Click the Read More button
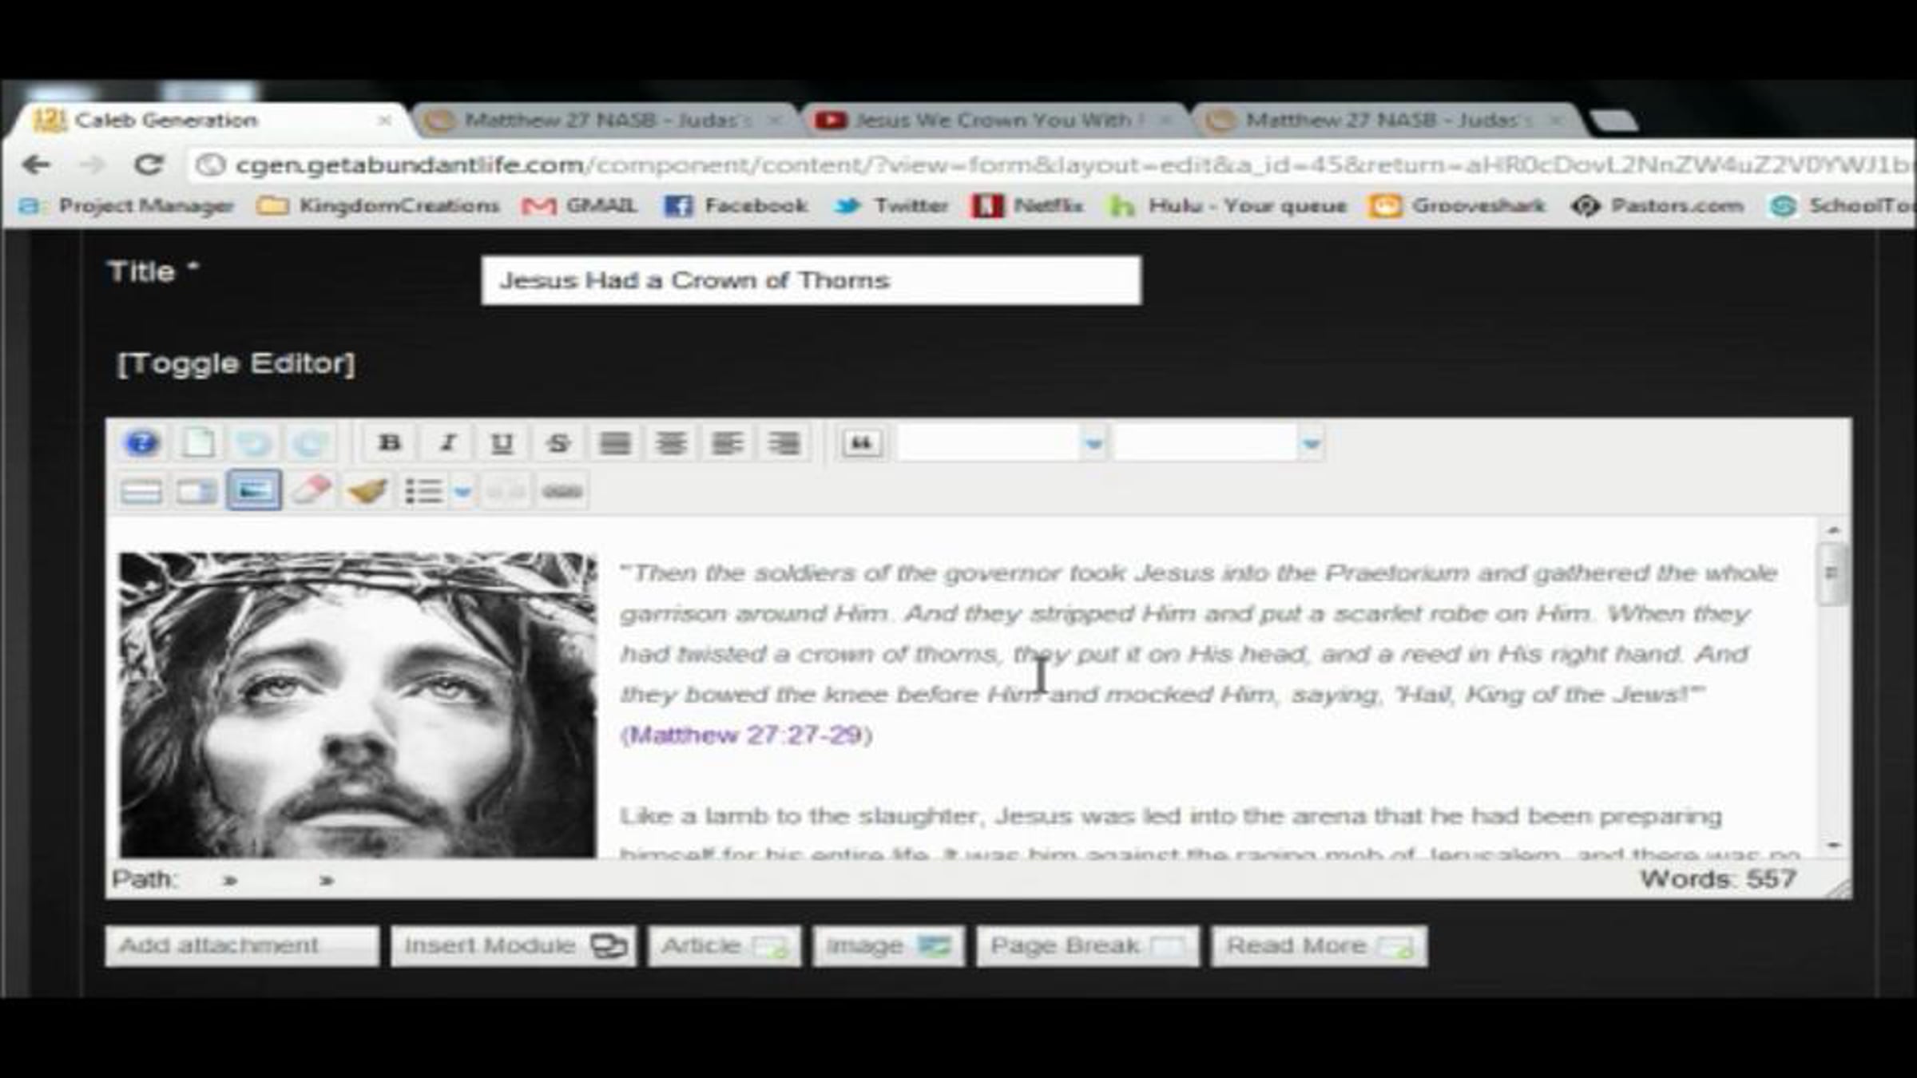Screen dimensions: 1917x1078 pyautogui.click(x=1318, y=946)
